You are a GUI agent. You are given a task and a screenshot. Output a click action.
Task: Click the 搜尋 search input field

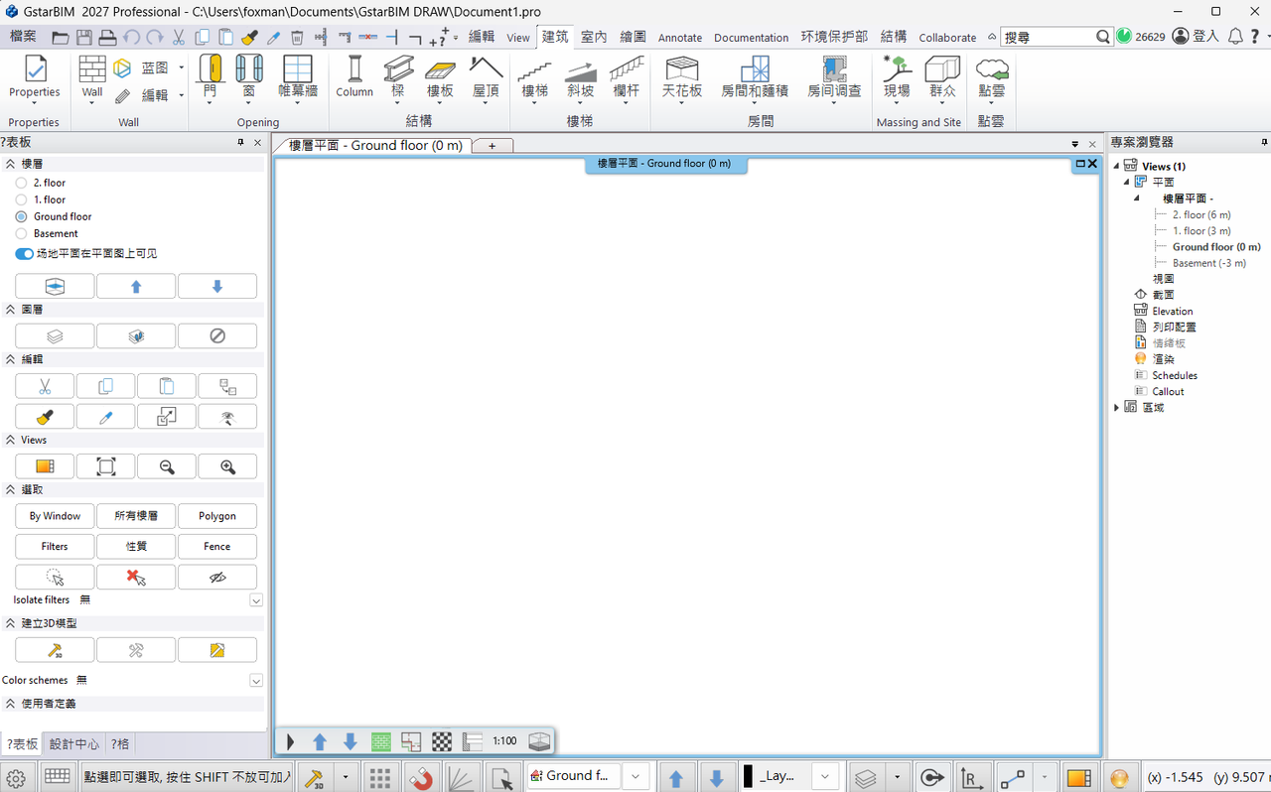pyautogui.click(x=1049, y=37)
